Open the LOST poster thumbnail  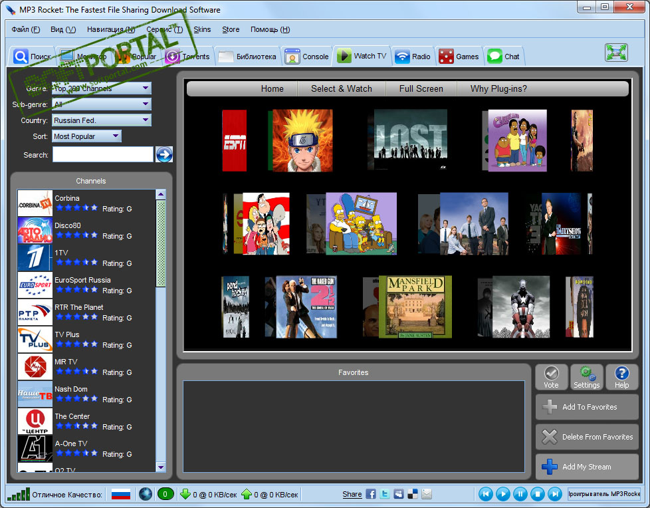coord(410,140)
